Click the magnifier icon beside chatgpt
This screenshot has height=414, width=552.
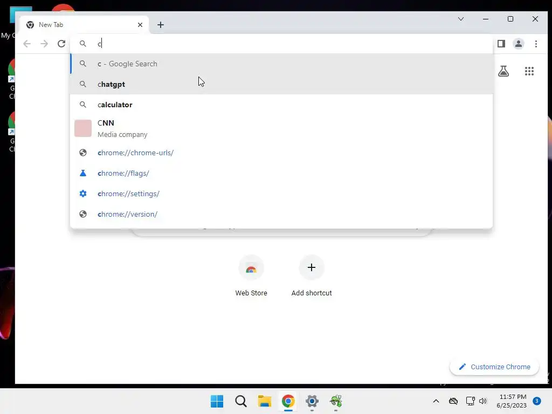point(82,84)
